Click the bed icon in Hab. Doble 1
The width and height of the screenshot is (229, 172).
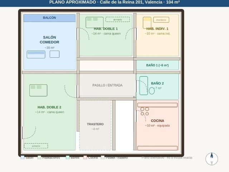[x=94, y=22]
